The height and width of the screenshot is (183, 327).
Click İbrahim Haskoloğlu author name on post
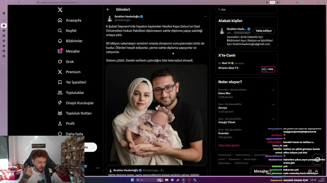point(127,17)
